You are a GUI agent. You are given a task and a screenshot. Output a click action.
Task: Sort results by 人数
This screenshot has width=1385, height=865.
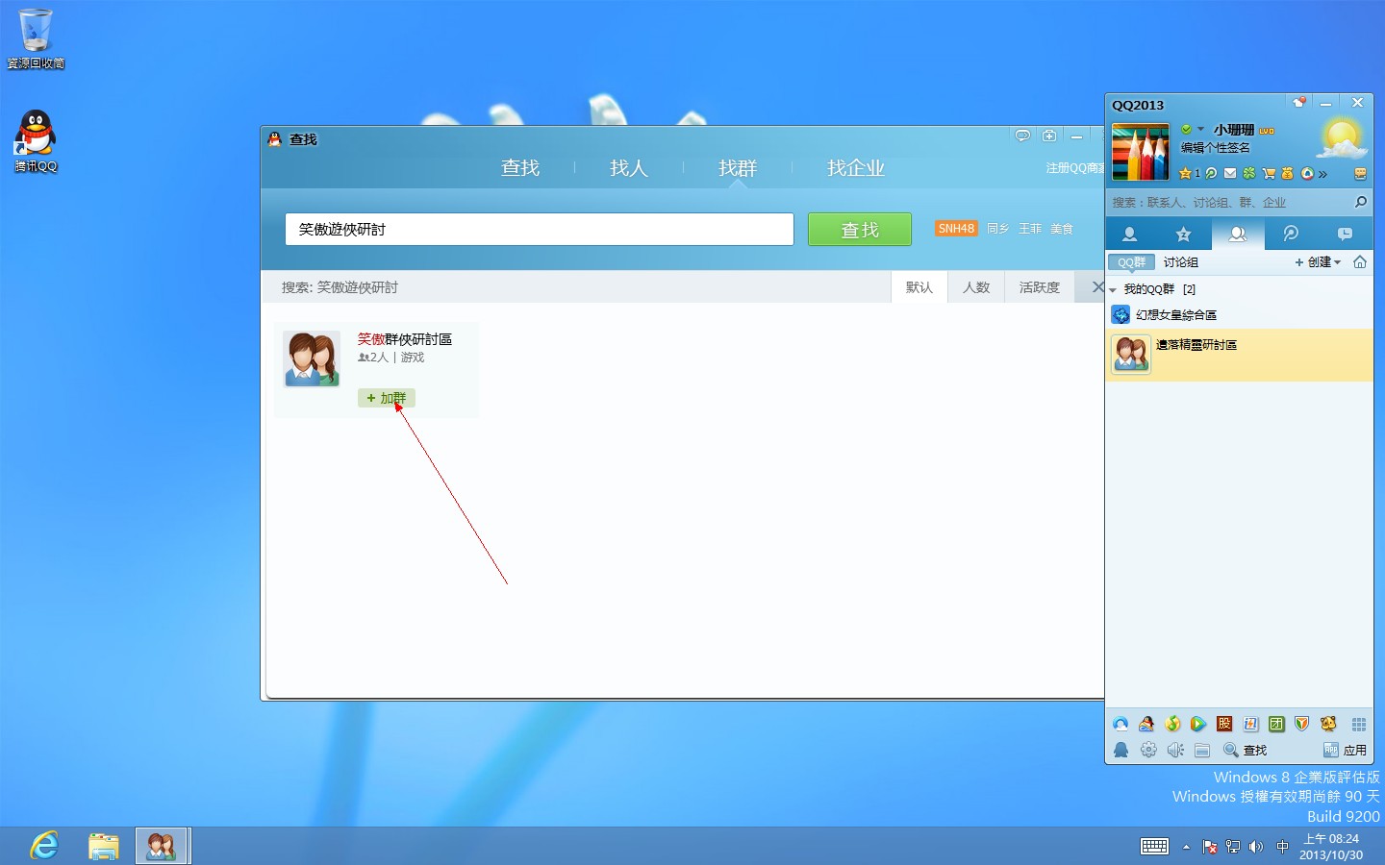coord(976,287)
